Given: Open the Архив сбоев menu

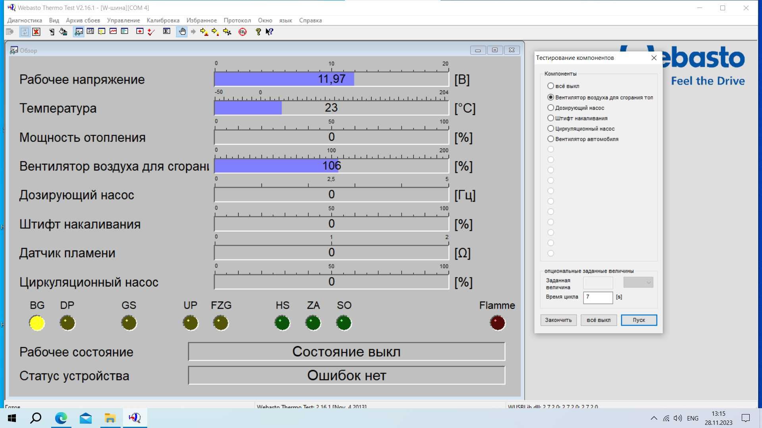Looking at the screenshot, I should (x=83, y=20).
